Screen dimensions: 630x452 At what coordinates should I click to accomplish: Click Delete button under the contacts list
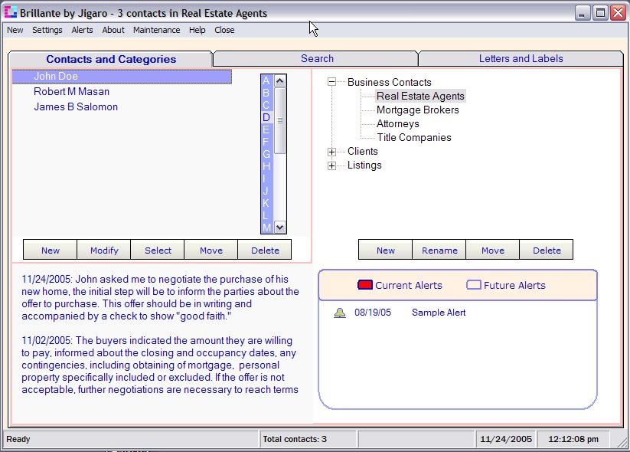(266, 251)
